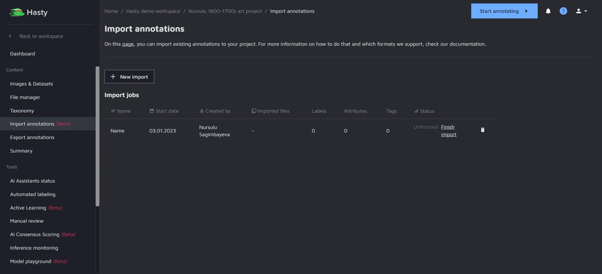Click the sidebar vertical scrollbar
Viewport: 602px width, 274px height.
tap(98, 136)
